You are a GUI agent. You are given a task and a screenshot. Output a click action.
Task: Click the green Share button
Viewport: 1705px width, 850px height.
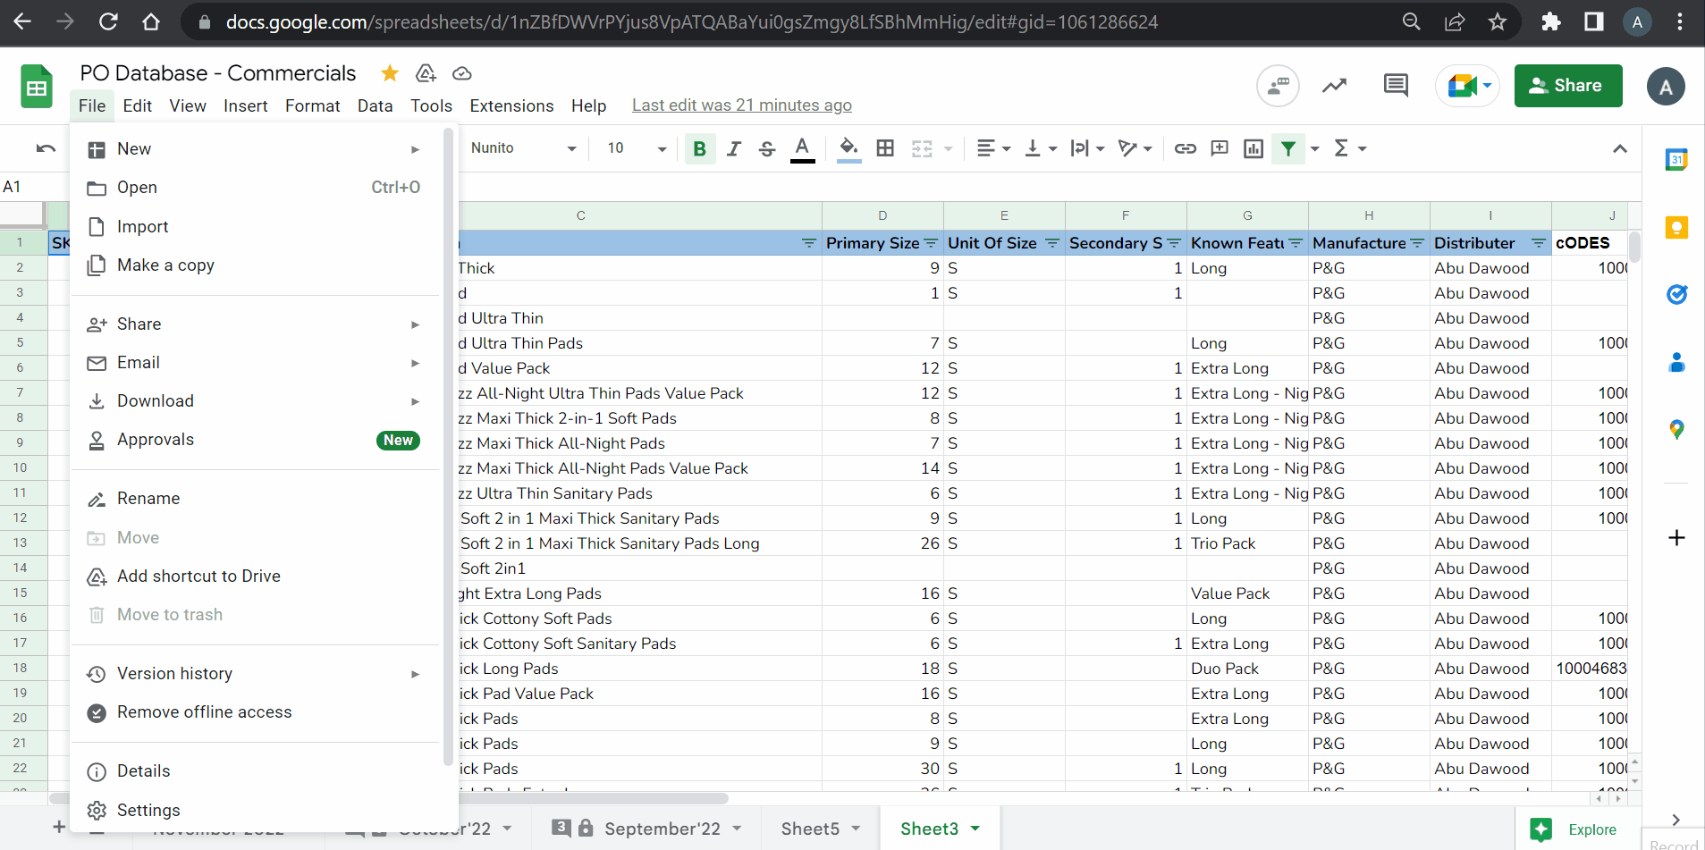pyautogui.click(x=1567, y=85)
